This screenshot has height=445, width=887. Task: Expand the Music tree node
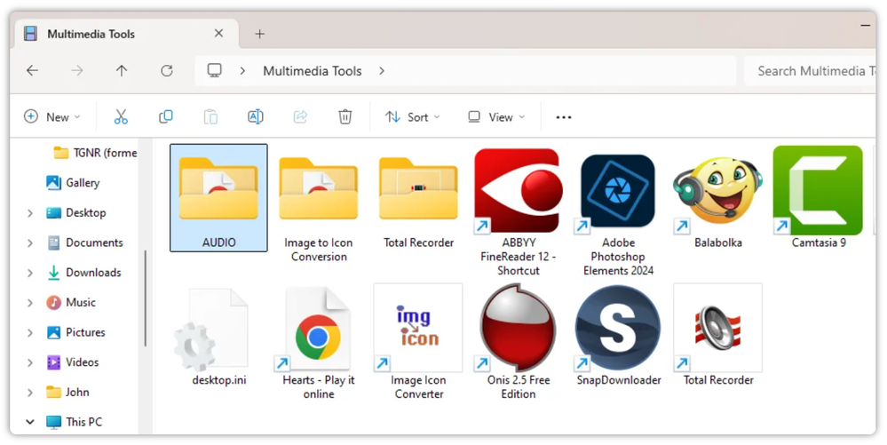pos(30,303)
